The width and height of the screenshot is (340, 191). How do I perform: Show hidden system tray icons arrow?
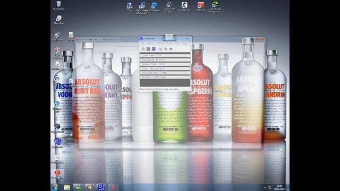(x=265, y=187)
